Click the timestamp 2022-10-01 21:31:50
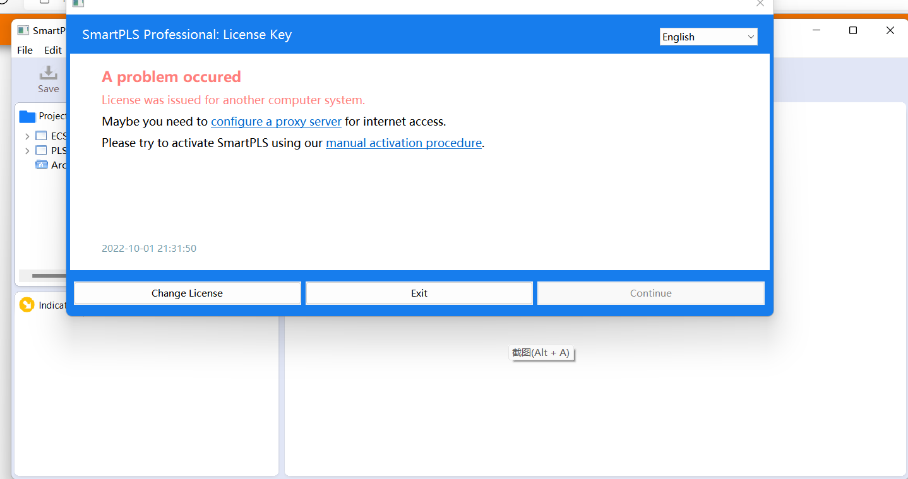The width and height of the screenshot is (908, 479). coord(149,248)
